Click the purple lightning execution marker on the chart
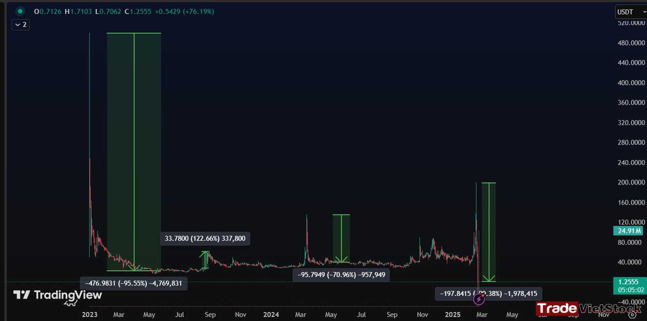Image resolution: width=647 pixels, height=321 pixels. pos(479,299)
